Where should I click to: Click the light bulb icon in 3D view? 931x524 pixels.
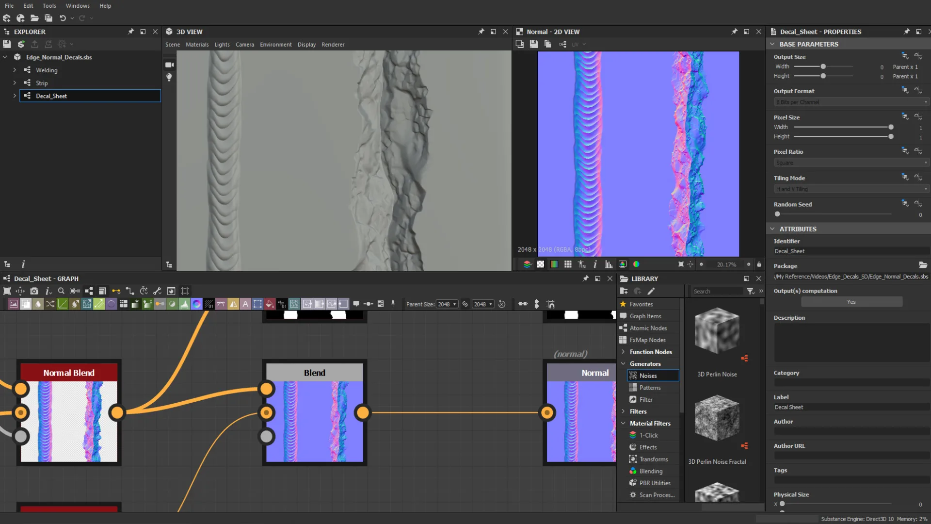(x=169, y=77)
